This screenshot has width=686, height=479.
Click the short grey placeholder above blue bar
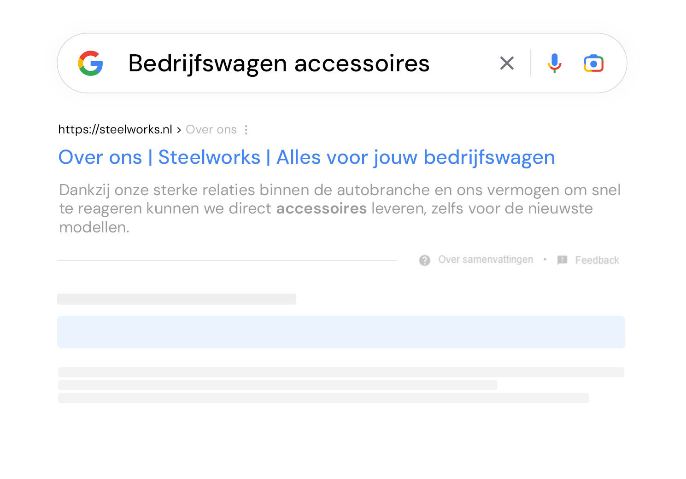176,299
